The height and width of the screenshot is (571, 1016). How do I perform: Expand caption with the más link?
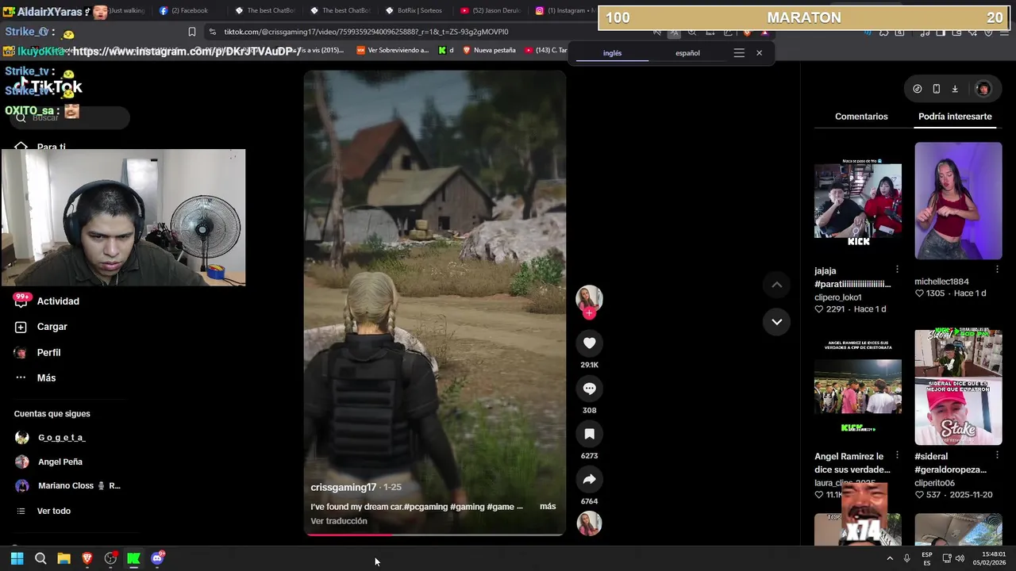[x=548, y=506]
